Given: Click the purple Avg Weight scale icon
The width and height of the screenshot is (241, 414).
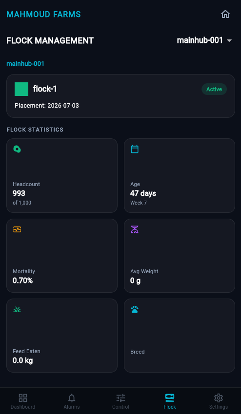Looking at the screenshot, I should click(x=134, y=229).
